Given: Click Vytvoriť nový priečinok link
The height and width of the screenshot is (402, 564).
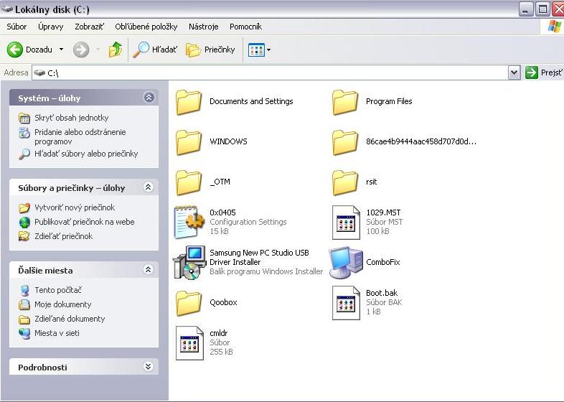Looking at the screenshot, I should (75, 207).
